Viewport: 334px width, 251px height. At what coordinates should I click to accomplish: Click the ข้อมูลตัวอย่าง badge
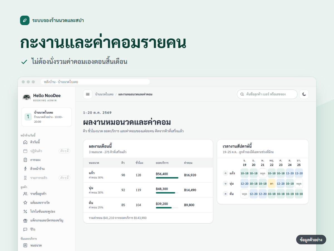(x=311, y=240)
